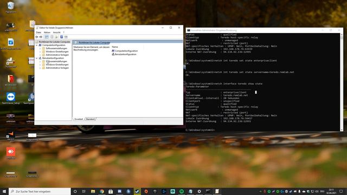Switch to Command Prompt taskbar icon
347x195 pixels.
point(208,191)
